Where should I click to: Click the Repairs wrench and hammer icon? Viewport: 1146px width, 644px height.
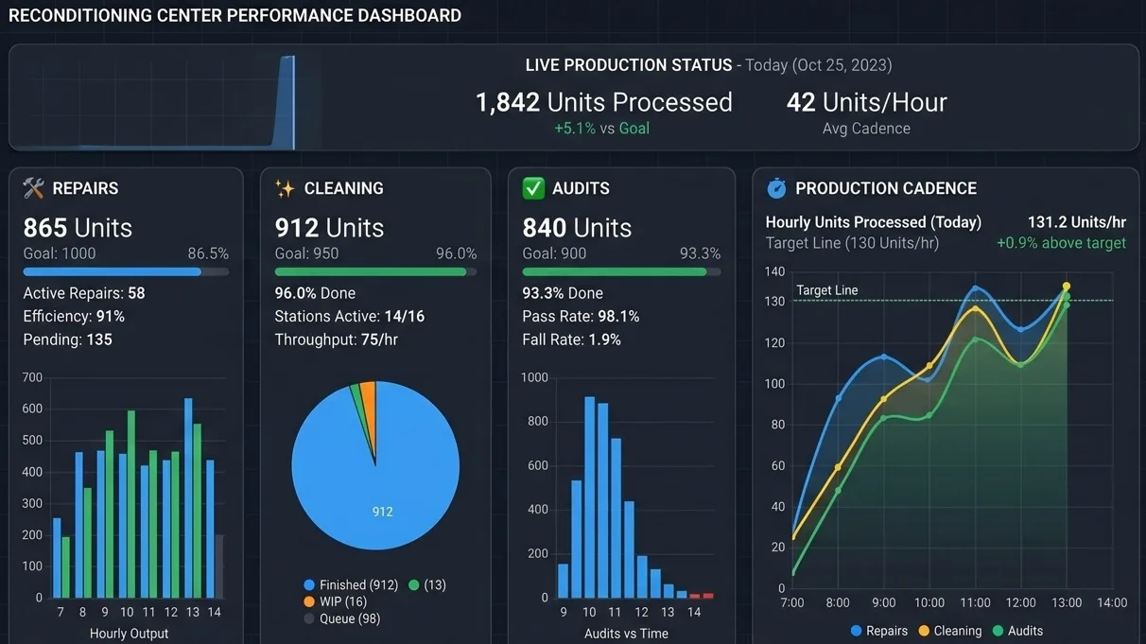click(x=34, y=188)
